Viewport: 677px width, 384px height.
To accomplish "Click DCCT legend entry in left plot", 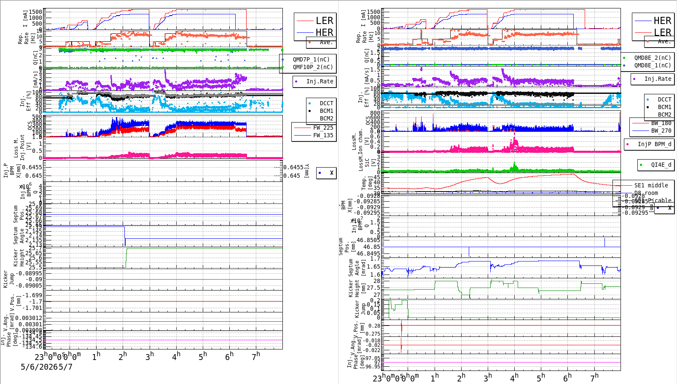I will pos(326,103).
